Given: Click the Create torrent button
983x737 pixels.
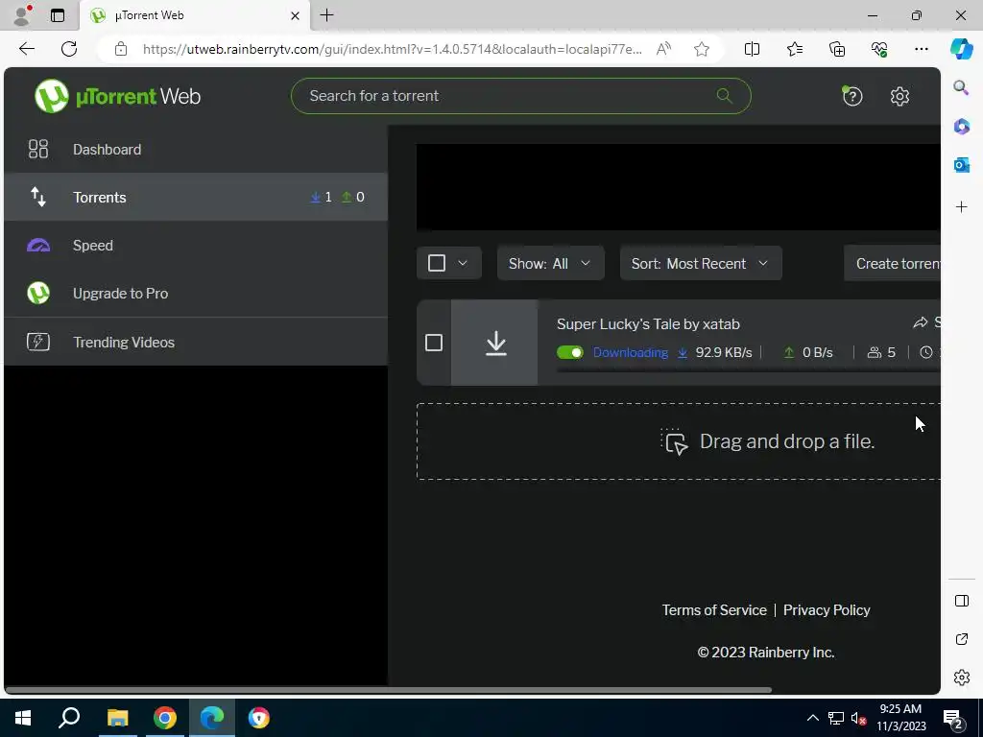Looking at the screenshot, I should (892, 263).
